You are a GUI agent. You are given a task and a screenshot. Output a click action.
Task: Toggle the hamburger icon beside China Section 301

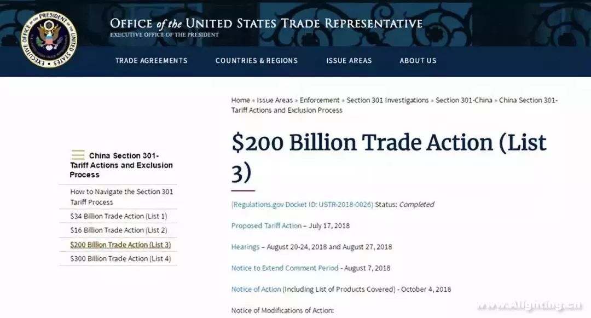pos(78,155)
